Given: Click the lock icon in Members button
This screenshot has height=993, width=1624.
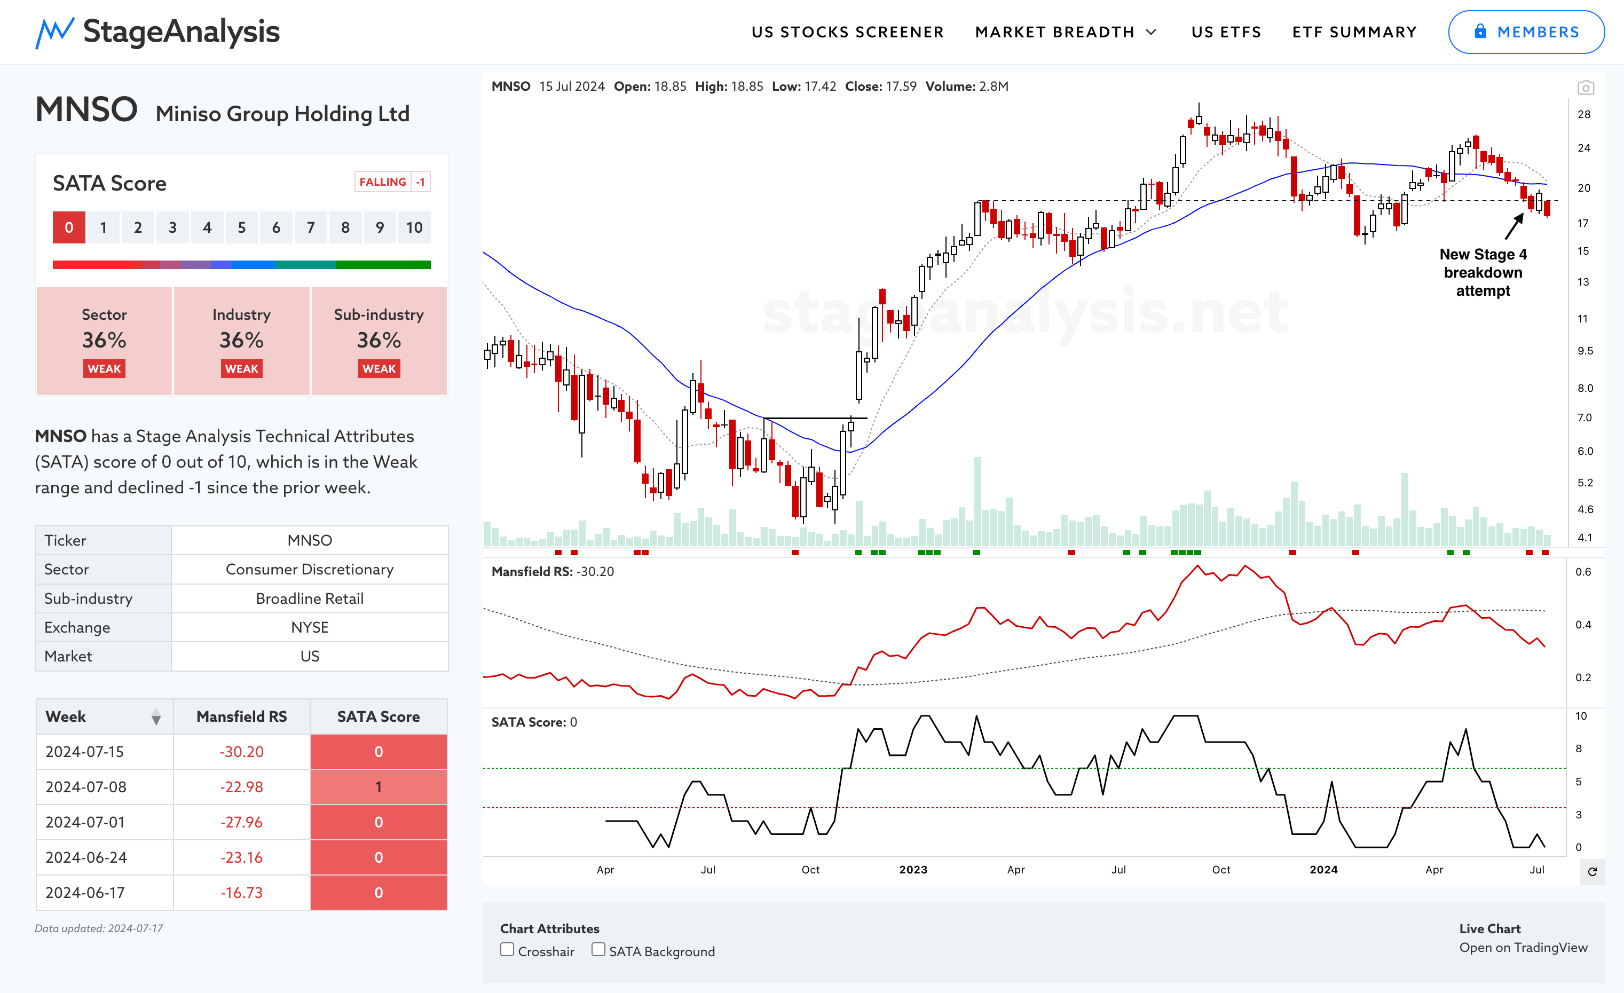Looking at the screenshot, I should click(x=1480, y=31).
